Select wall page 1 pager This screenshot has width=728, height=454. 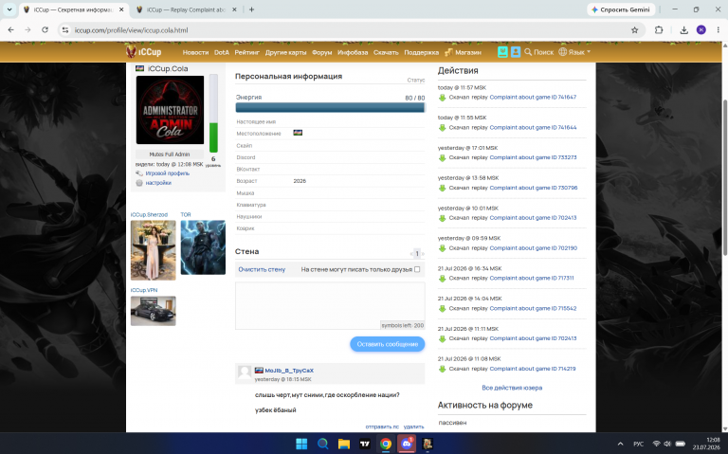(417, 253)
